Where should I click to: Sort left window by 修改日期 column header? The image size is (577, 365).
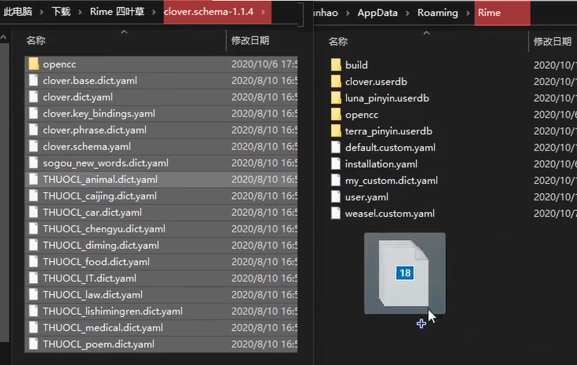pos(250,41)
